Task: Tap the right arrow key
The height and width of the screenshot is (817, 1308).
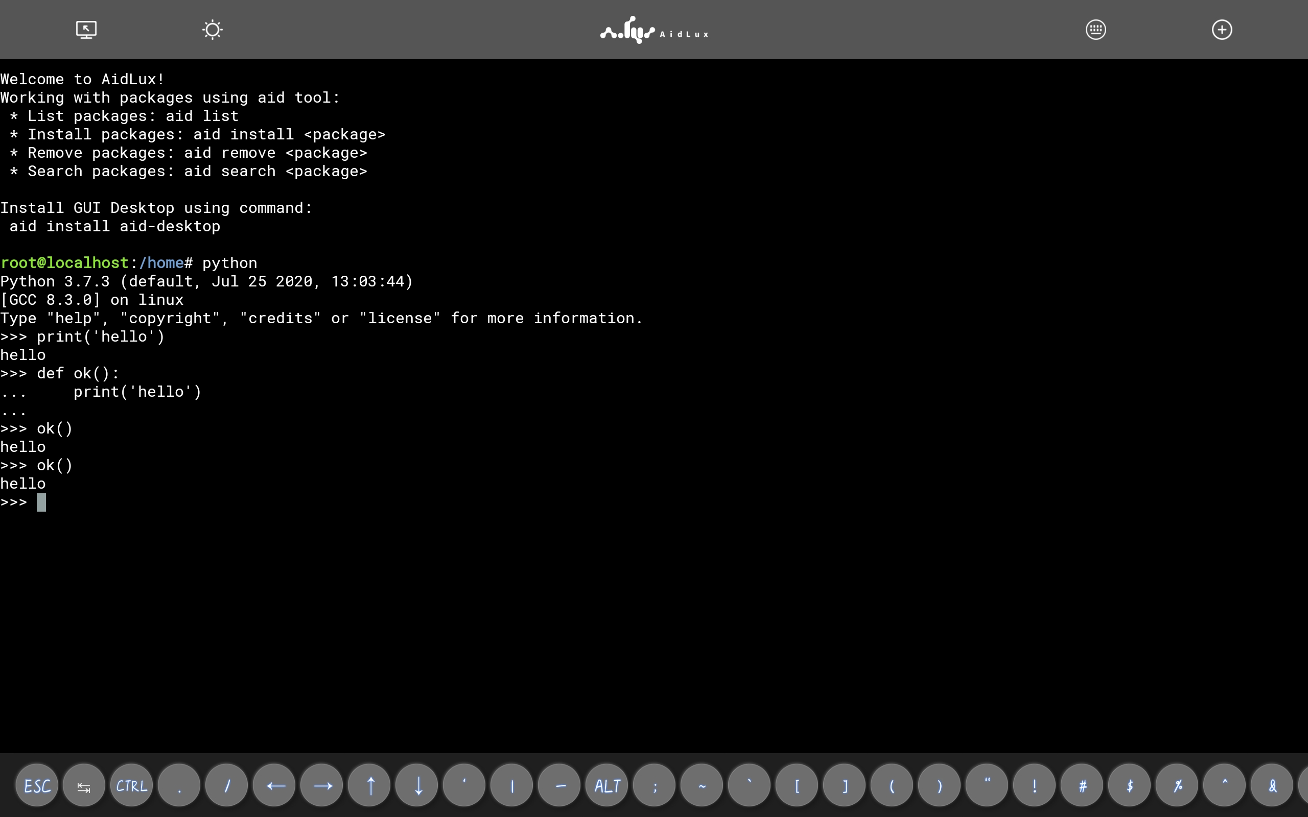Action: coord(321,785)
